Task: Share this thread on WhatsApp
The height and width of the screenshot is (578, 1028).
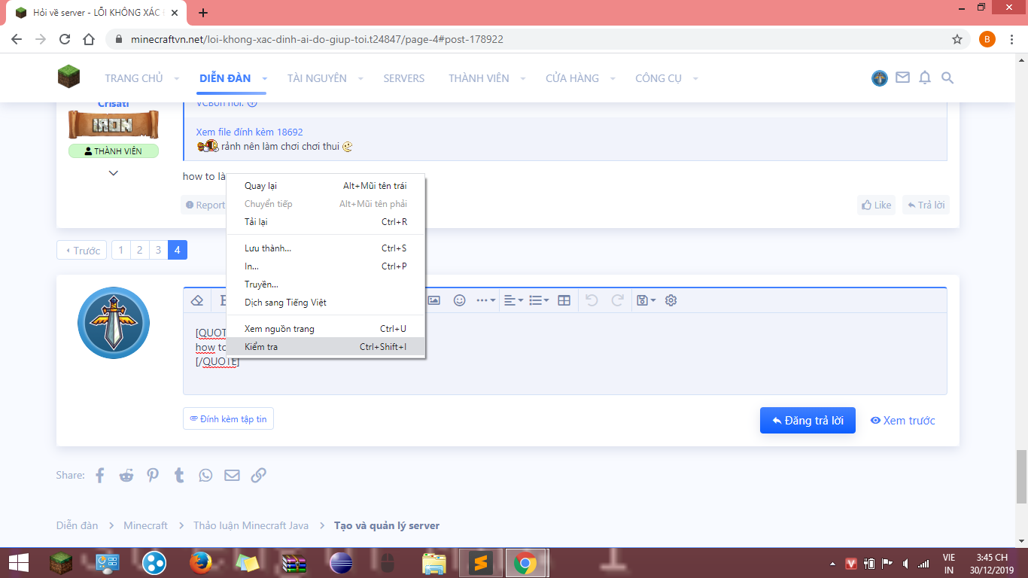Action: pyautogui.click(x=205, y=475)
